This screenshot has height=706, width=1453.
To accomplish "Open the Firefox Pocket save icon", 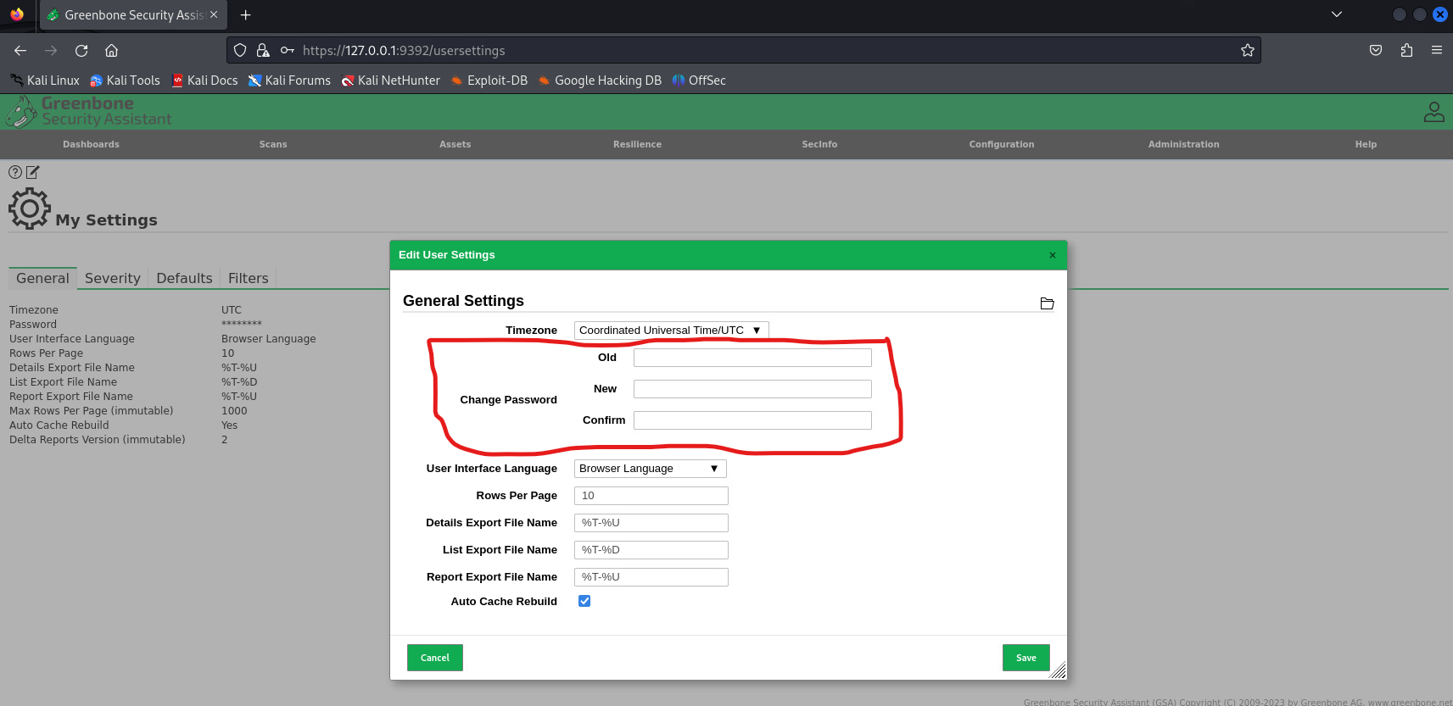I will [x=1376, y=51].
